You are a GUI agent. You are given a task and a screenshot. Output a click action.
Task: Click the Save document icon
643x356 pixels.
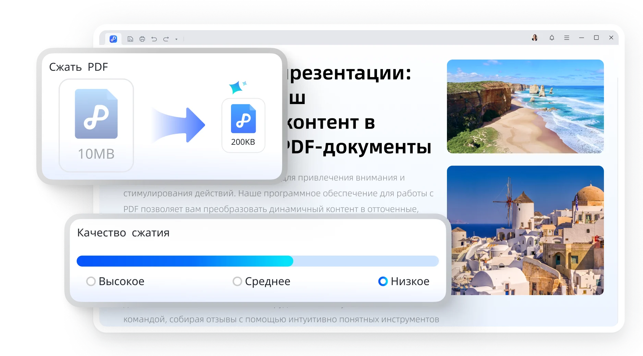click(130, 39)
